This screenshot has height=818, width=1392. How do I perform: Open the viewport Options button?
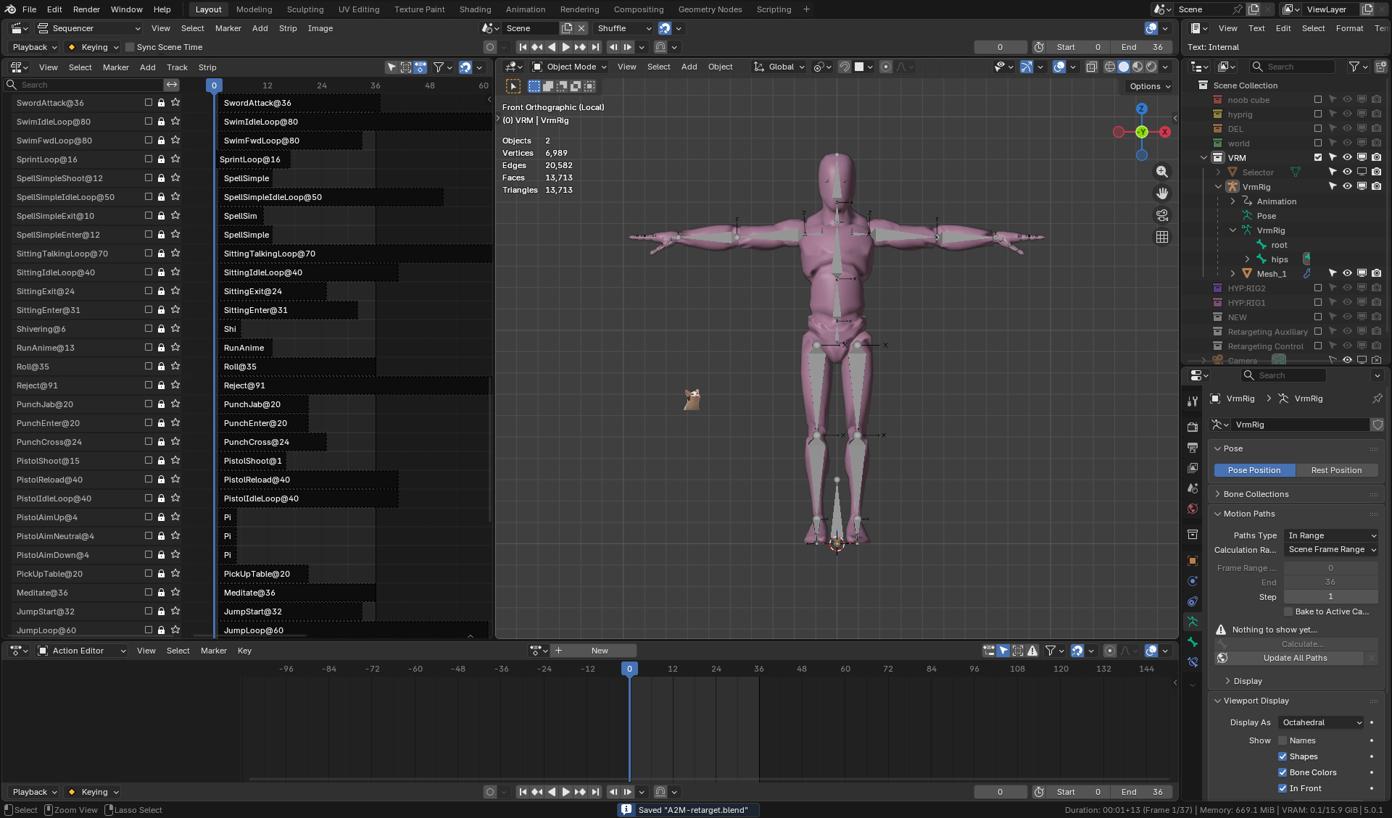[x=1149, y=86]
